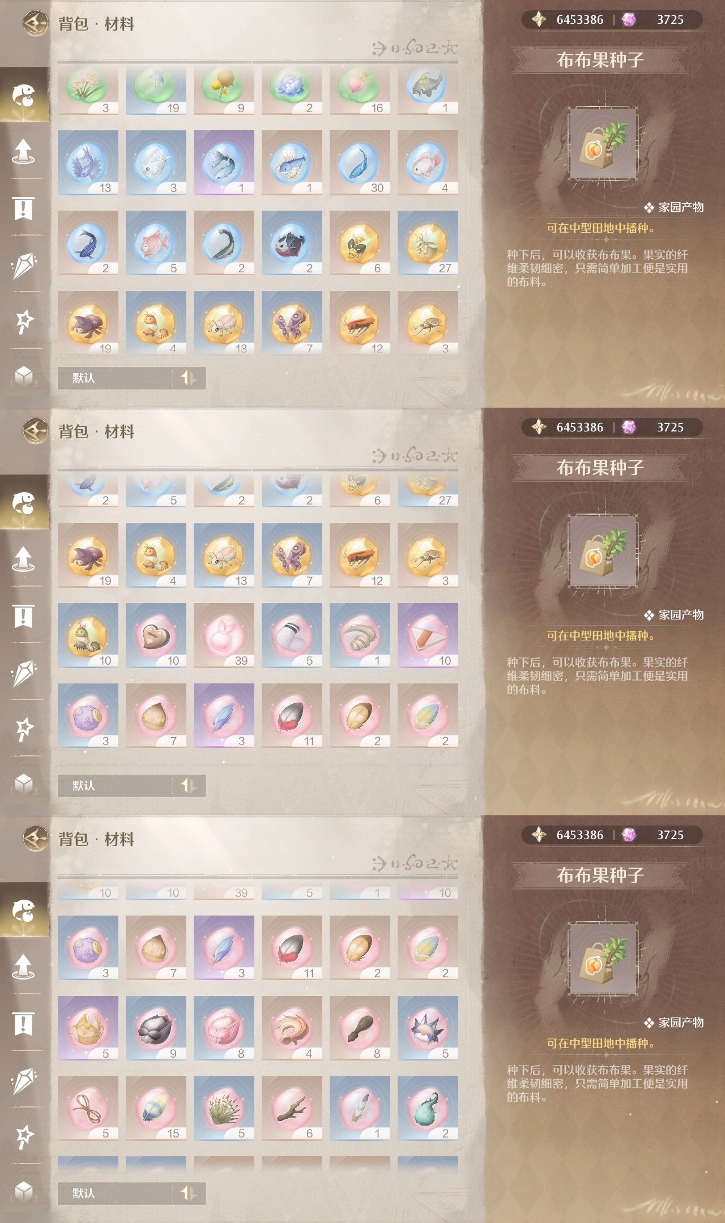The image size is (725, 1223).
Task: Pick the blue whale fish stack of 30
Action: (x=360, y=163)
